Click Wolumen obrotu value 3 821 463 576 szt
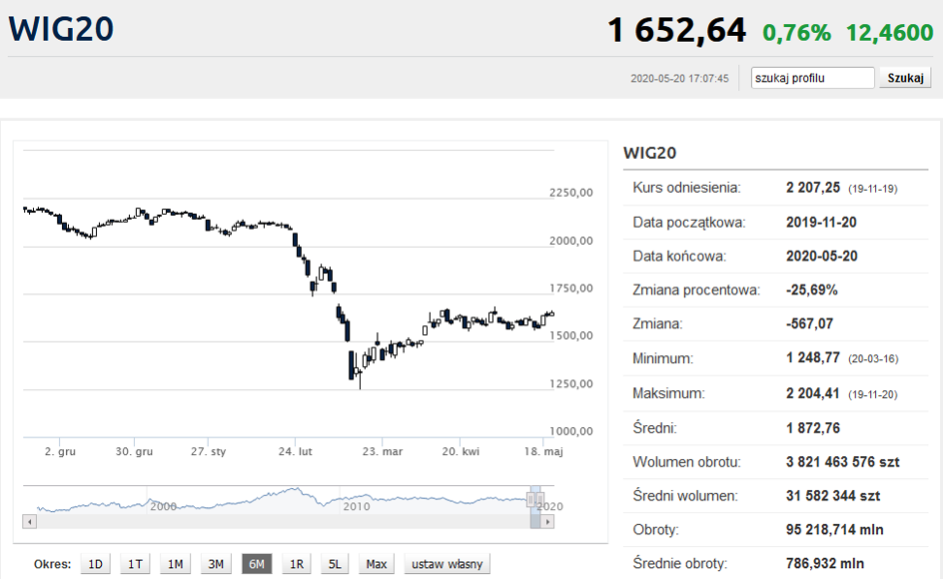The width and height of the screenshot is (944, 579). point(843,462)
